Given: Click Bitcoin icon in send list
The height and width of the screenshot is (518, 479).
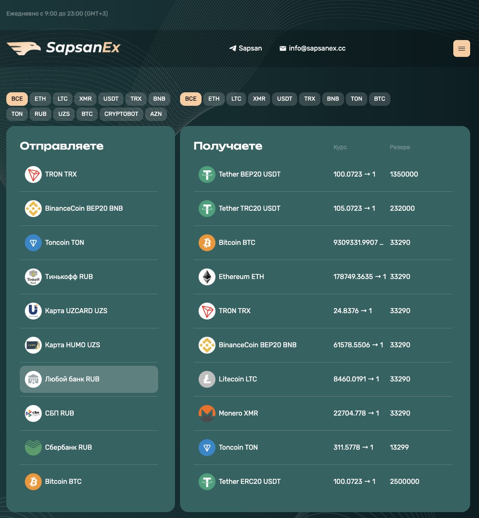Looking at the screenshot, I should coord(33,482).
